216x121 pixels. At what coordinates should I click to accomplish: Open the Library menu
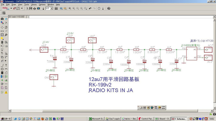34,4
